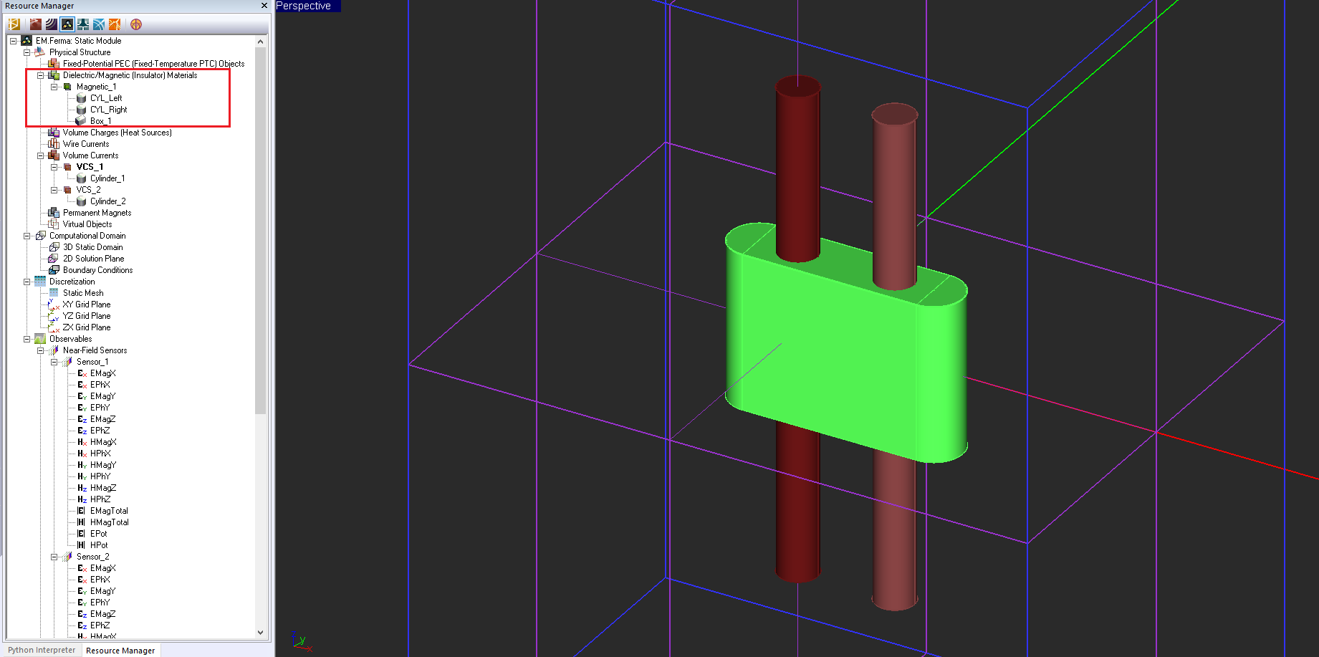Select HPot under Sensor_1
The width and height of the screenshot is (1319, 657).
[99, 545]
